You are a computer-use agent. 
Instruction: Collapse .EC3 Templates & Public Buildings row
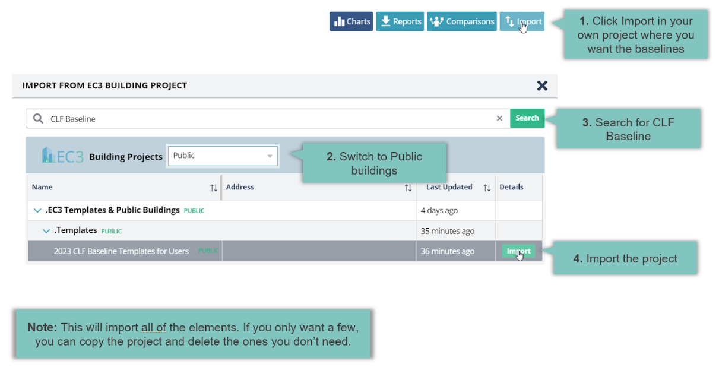[37, 210]
